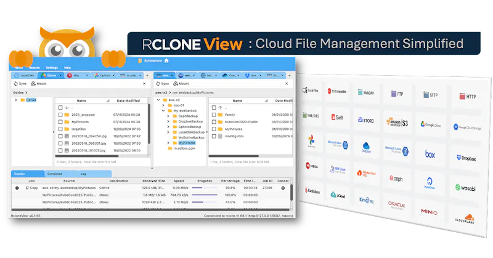Tick the mainbg.mov file checkbox

(x=214, y=136)
